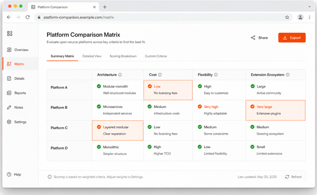Click the Help link in sidebar
Screen dimensions: 317x195
point(14,174)
